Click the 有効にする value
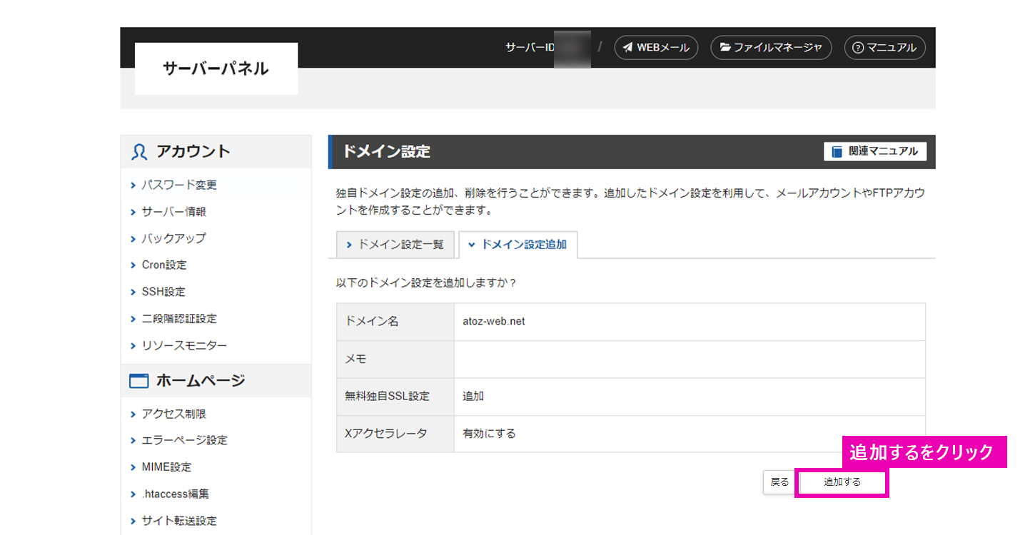 click(489, 434)
